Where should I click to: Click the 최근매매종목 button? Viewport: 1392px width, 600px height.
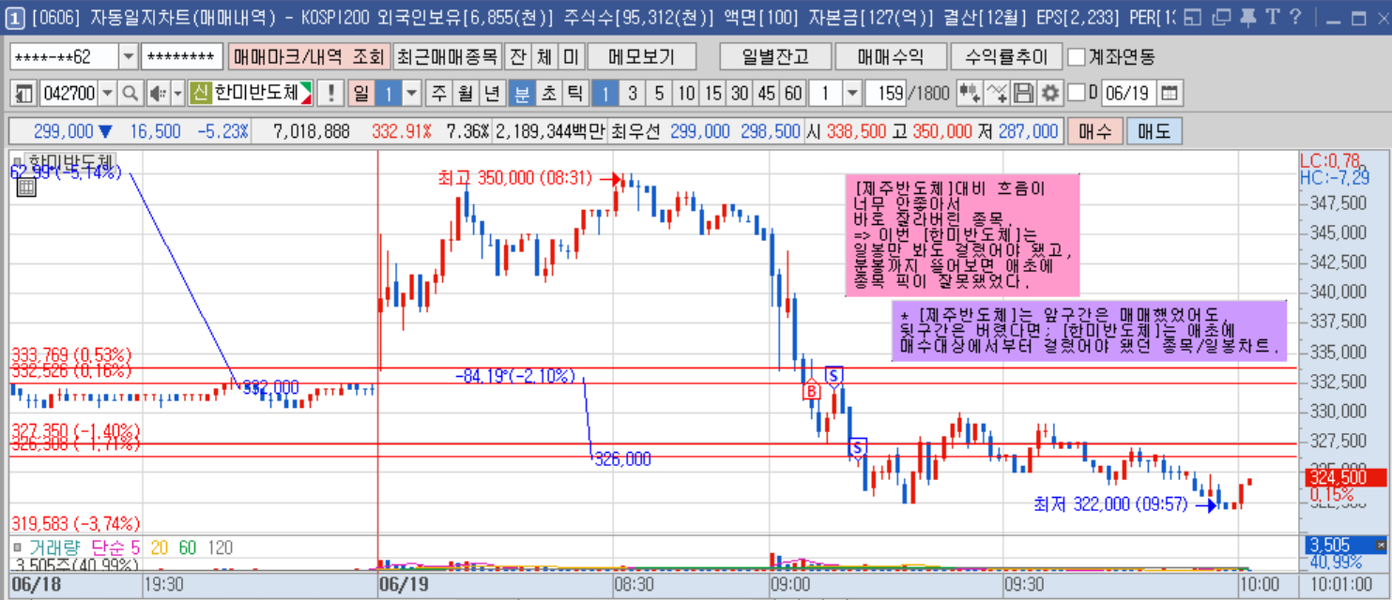coord(447,57)
